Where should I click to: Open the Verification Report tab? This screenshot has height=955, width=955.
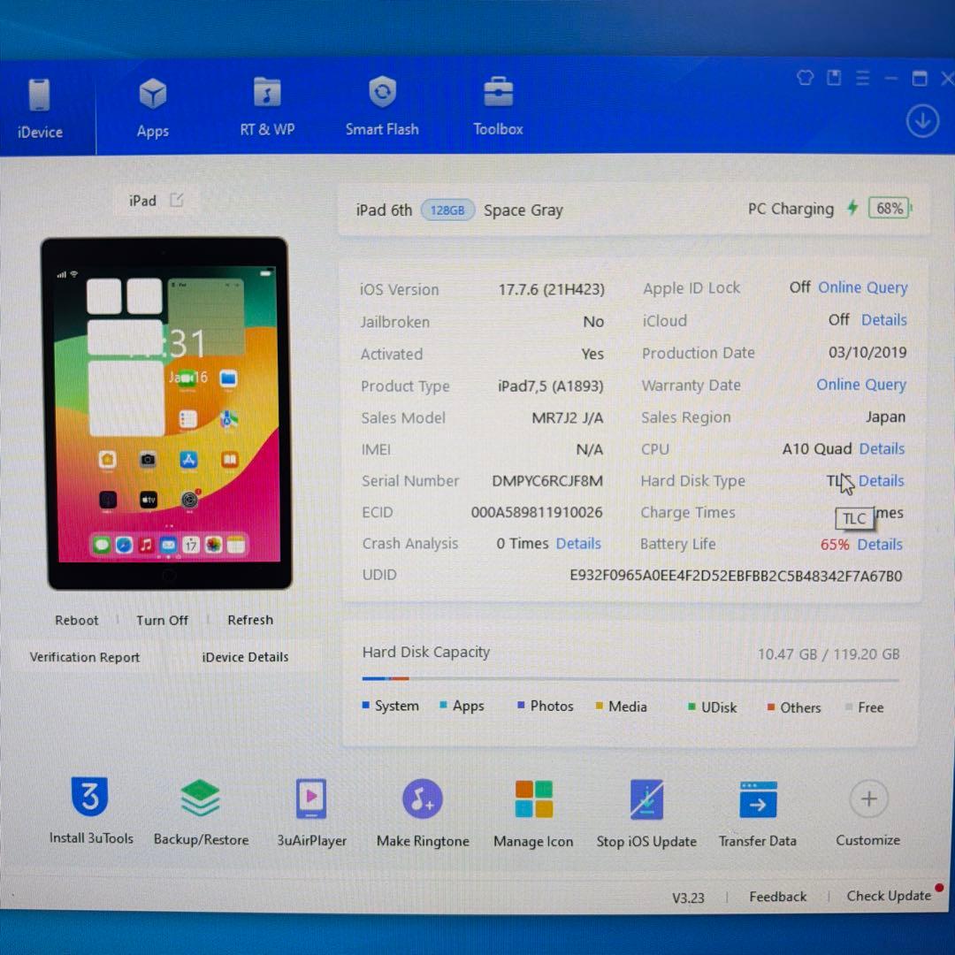[84, 657]
